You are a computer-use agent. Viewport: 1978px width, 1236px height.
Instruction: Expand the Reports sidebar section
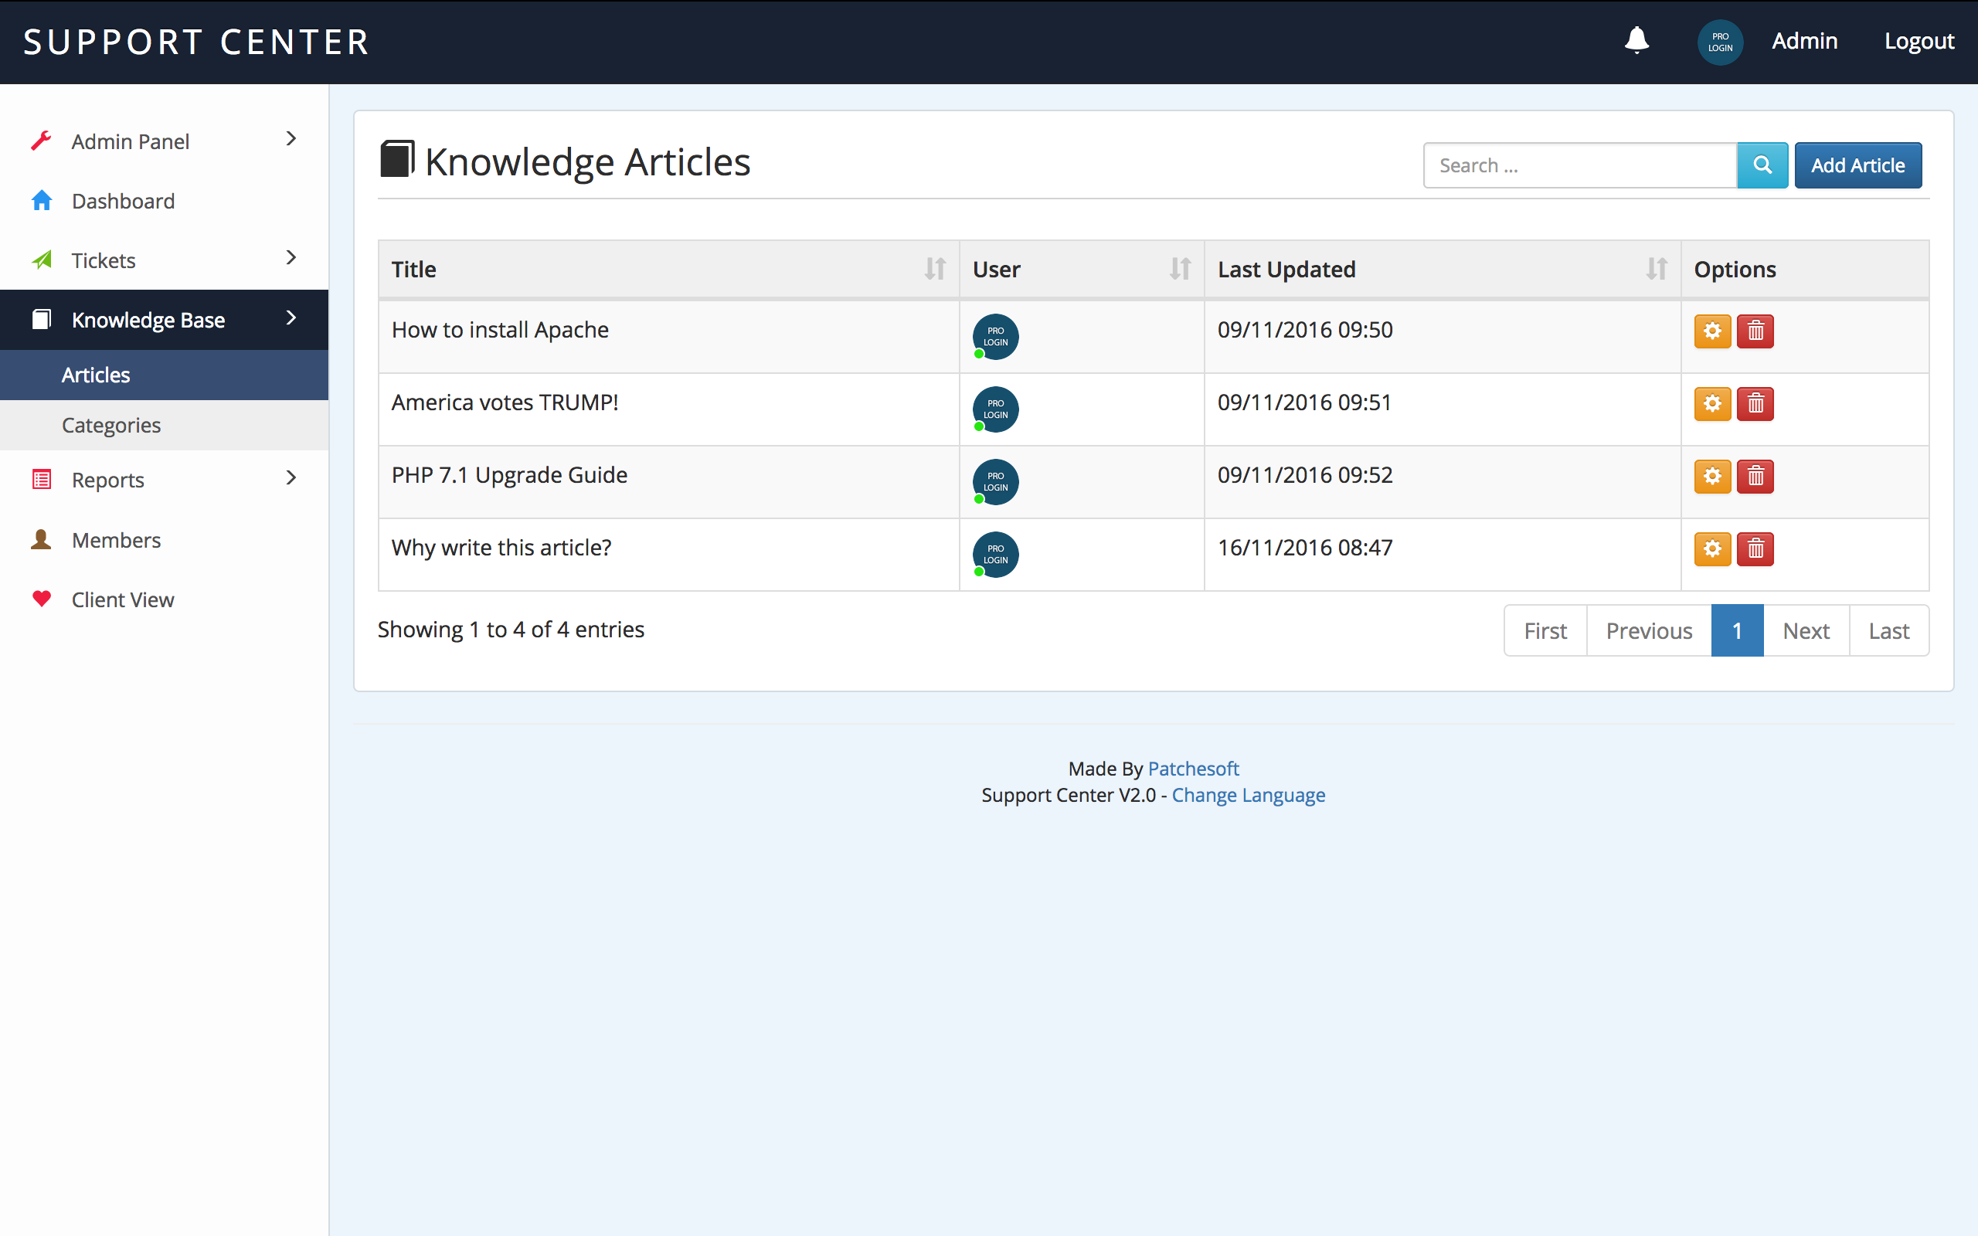click(164, 480)
